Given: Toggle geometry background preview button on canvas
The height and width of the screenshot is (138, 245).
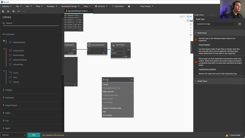Looking at the screenshot, I should 182,16.
